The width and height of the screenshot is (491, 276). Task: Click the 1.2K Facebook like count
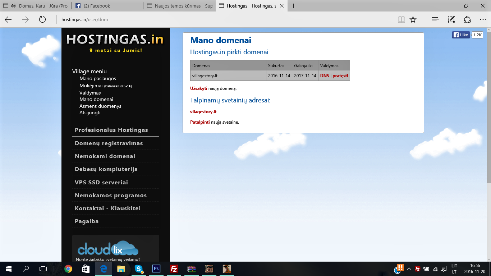[477, 35]
